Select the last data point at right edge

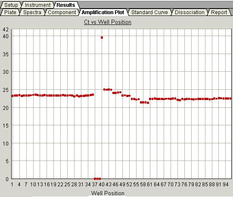point(230,99)
